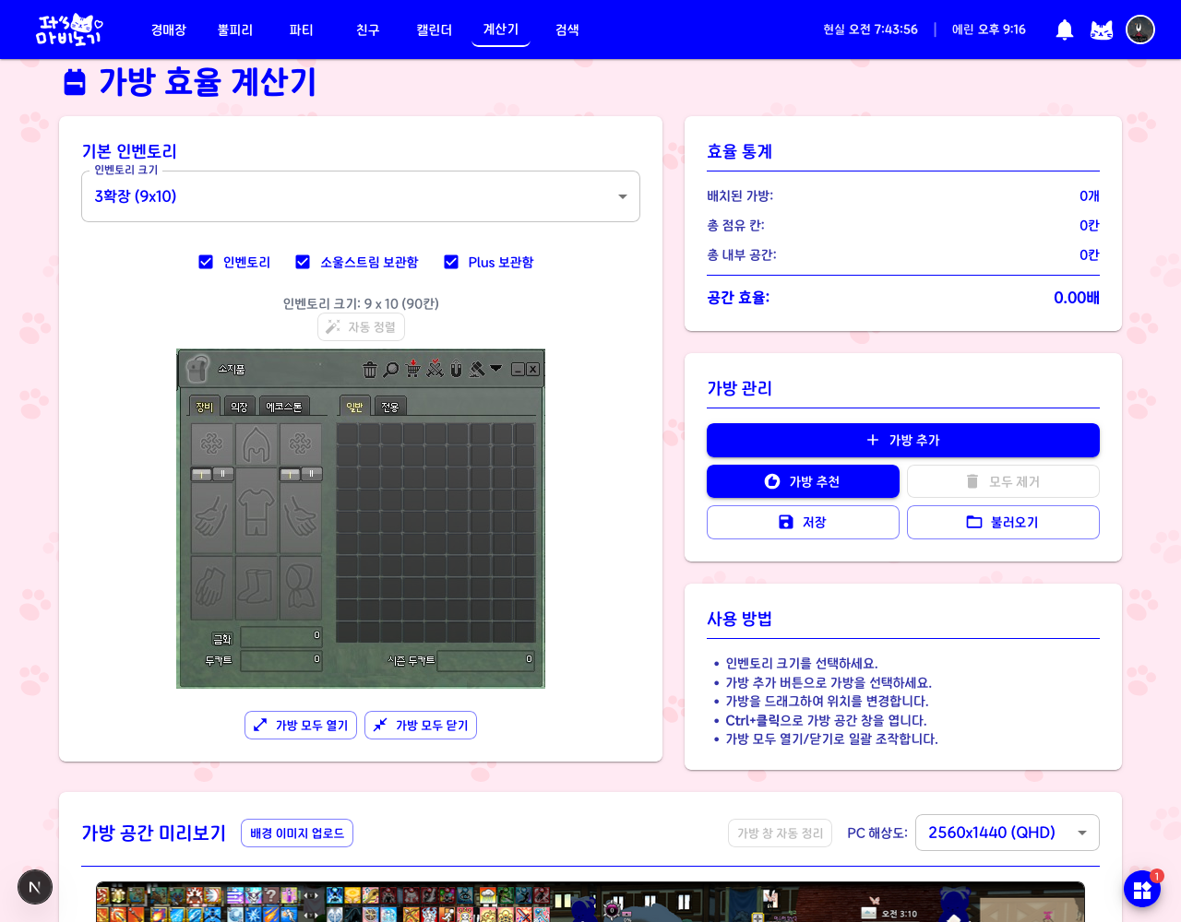Click the 가방 추가 button
This screenshot has height=922, width=1181.
[903, 440]
